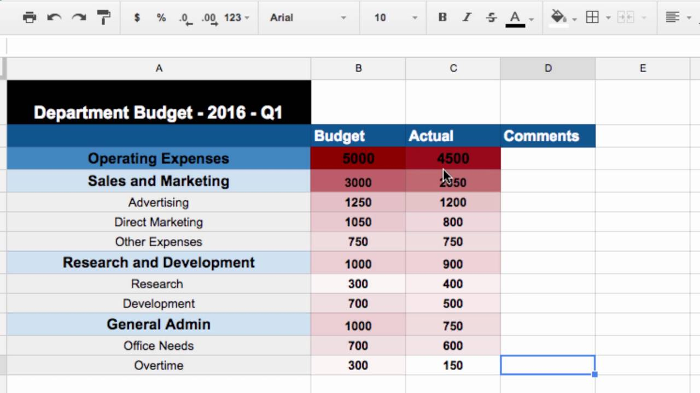This screenshot has width=700, height=393.
Task: Select column B header
Action: (x=358, y=68)
